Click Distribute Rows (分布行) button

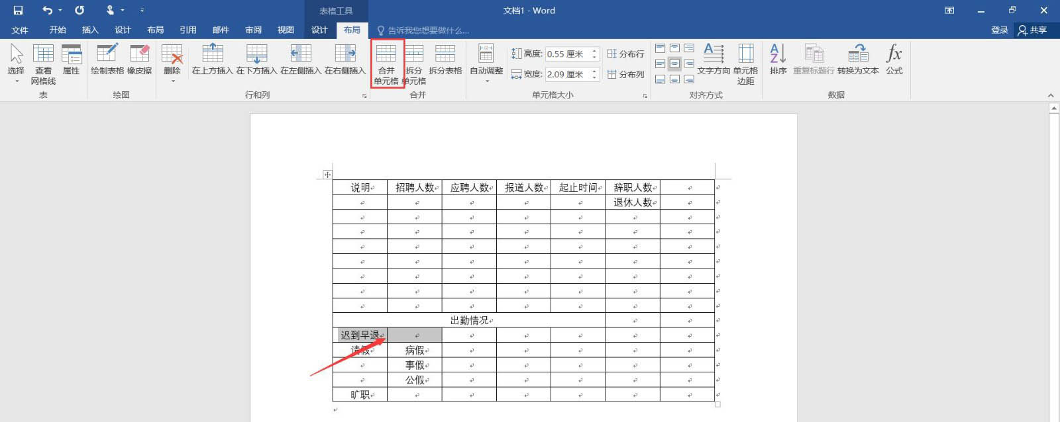pyautogui.click(x=625, y=54)
